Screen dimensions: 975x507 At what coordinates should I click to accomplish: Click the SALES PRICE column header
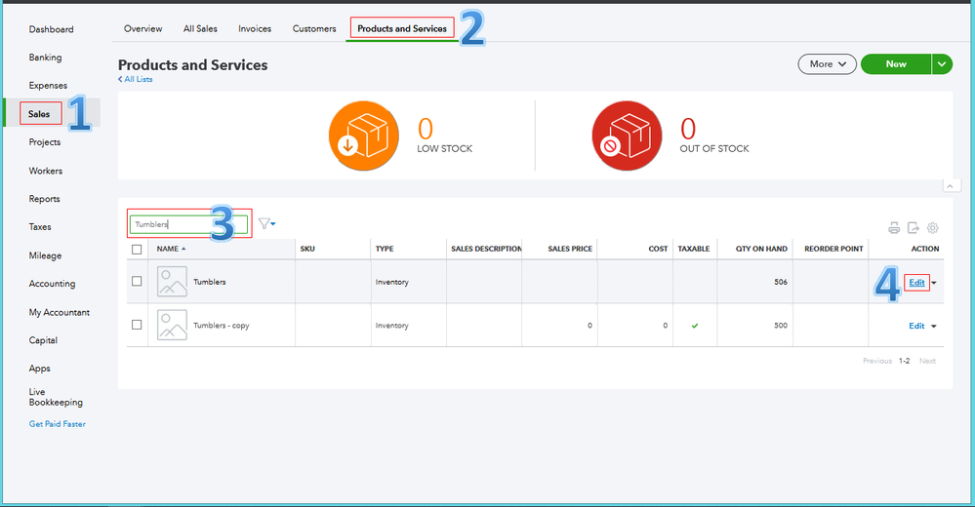[570, 249]
